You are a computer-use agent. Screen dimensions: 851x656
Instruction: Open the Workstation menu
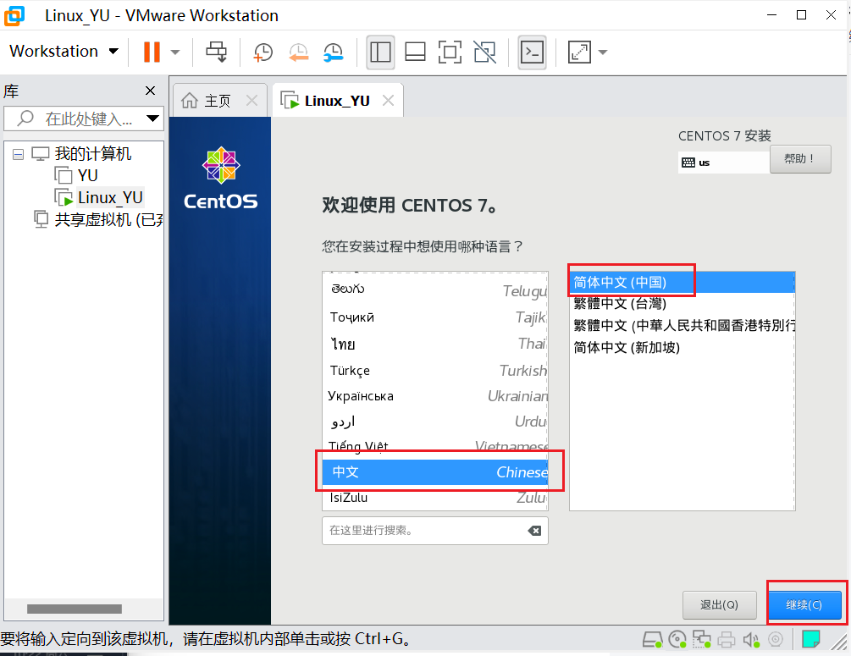point(64,51)
